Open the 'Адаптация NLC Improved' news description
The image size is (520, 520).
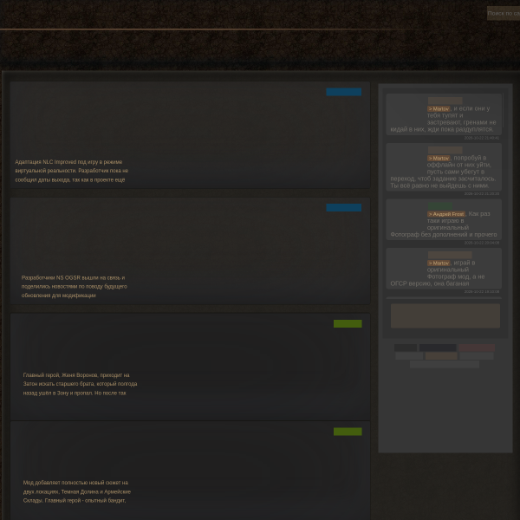pyautogui.click(x=72, y=171)
